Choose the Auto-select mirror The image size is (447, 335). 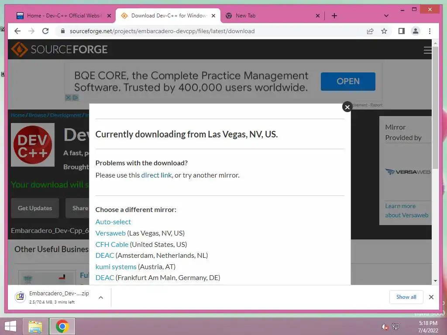point(113,222)
